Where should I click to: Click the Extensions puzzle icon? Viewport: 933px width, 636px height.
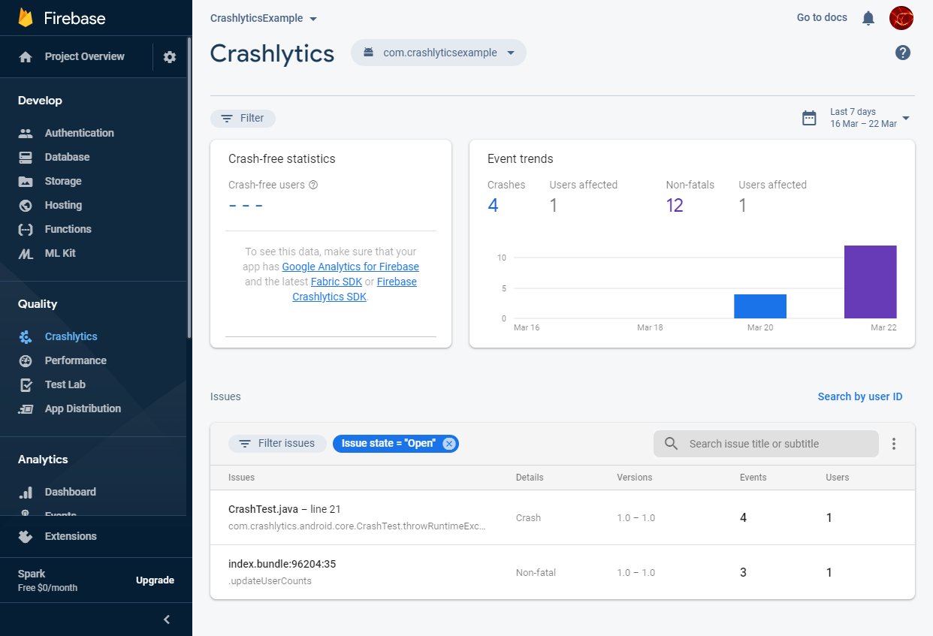click(x=26, y=537)
